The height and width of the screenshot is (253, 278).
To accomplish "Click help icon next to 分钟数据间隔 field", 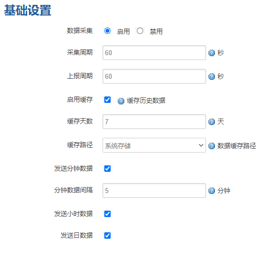I will click(x=211, y=190).
